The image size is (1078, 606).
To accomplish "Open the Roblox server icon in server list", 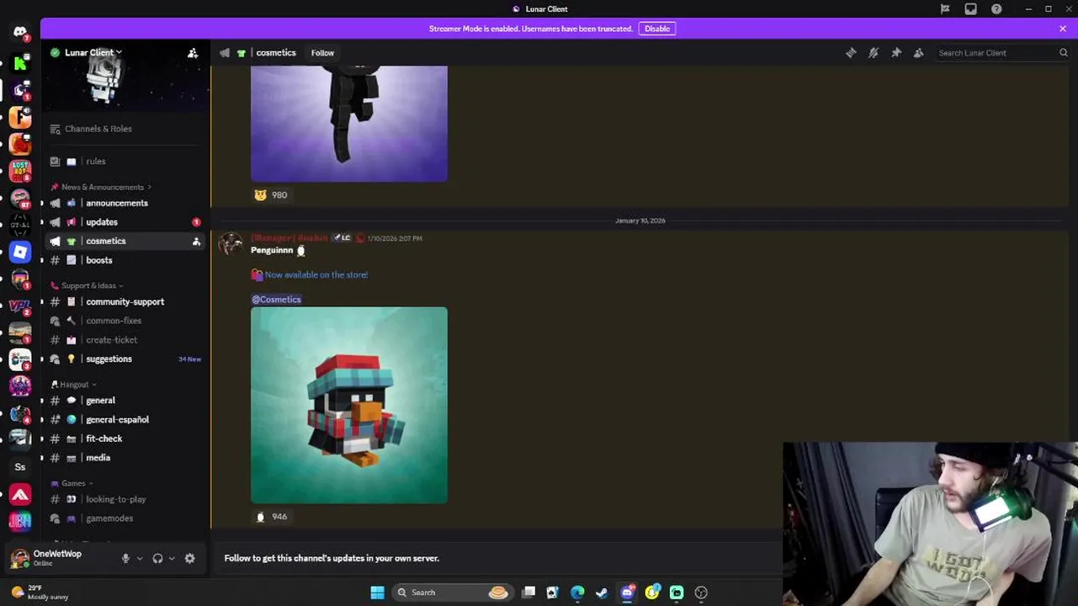I will tap(20, 252).
